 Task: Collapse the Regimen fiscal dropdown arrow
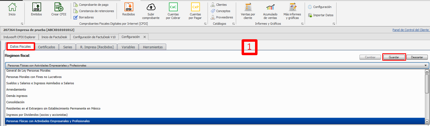click(x=426, y=65)
